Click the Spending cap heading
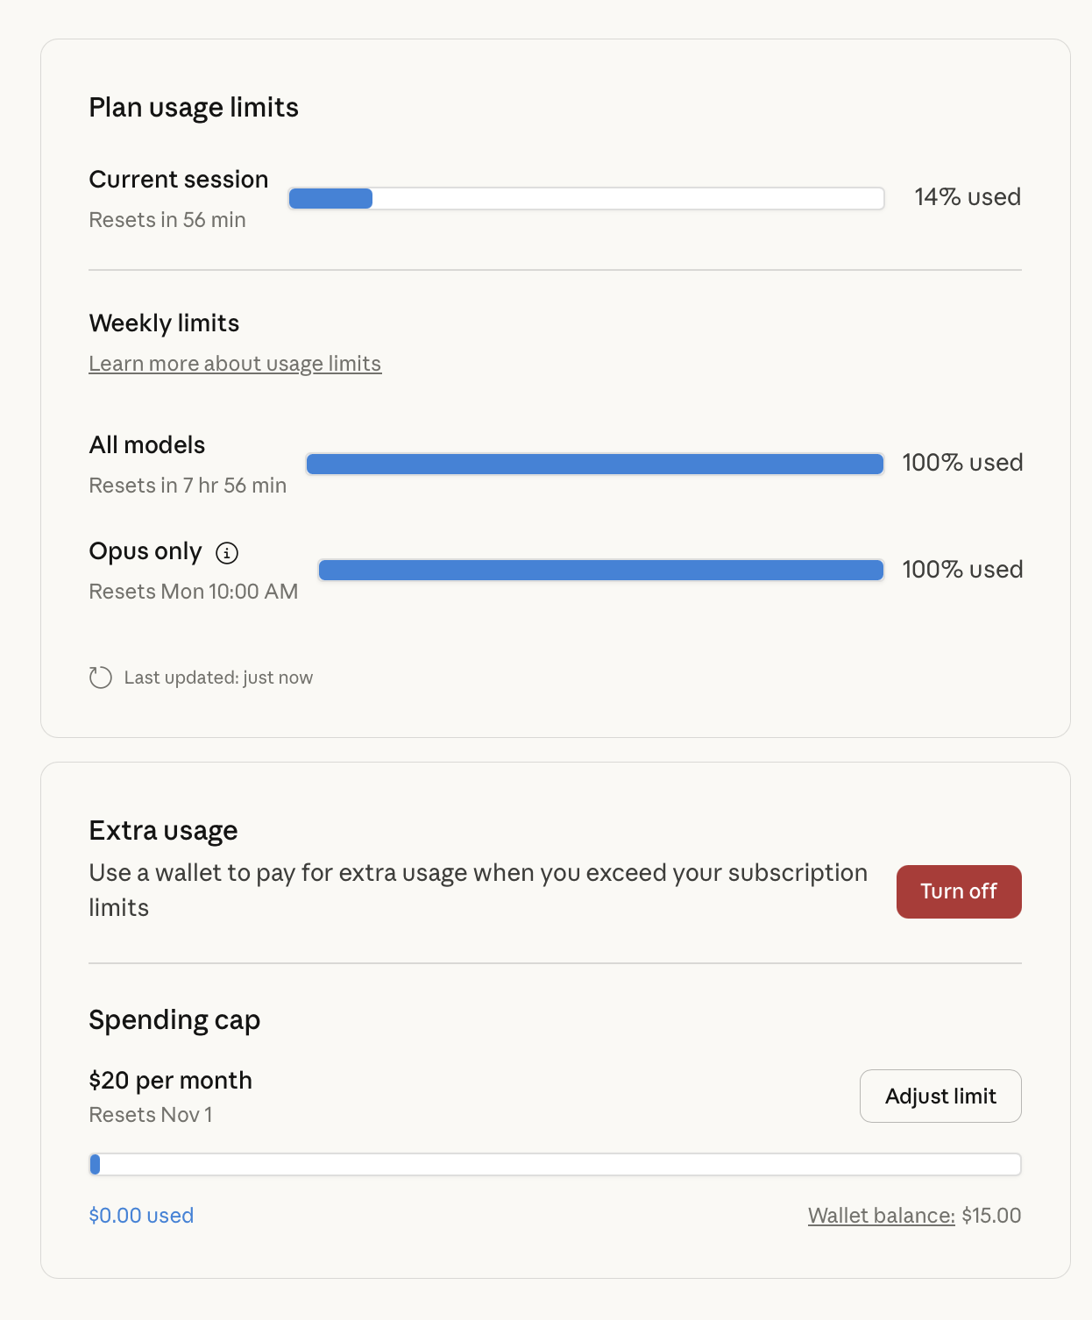Screen dimensions: 1092x1320 pos(174,1019)
